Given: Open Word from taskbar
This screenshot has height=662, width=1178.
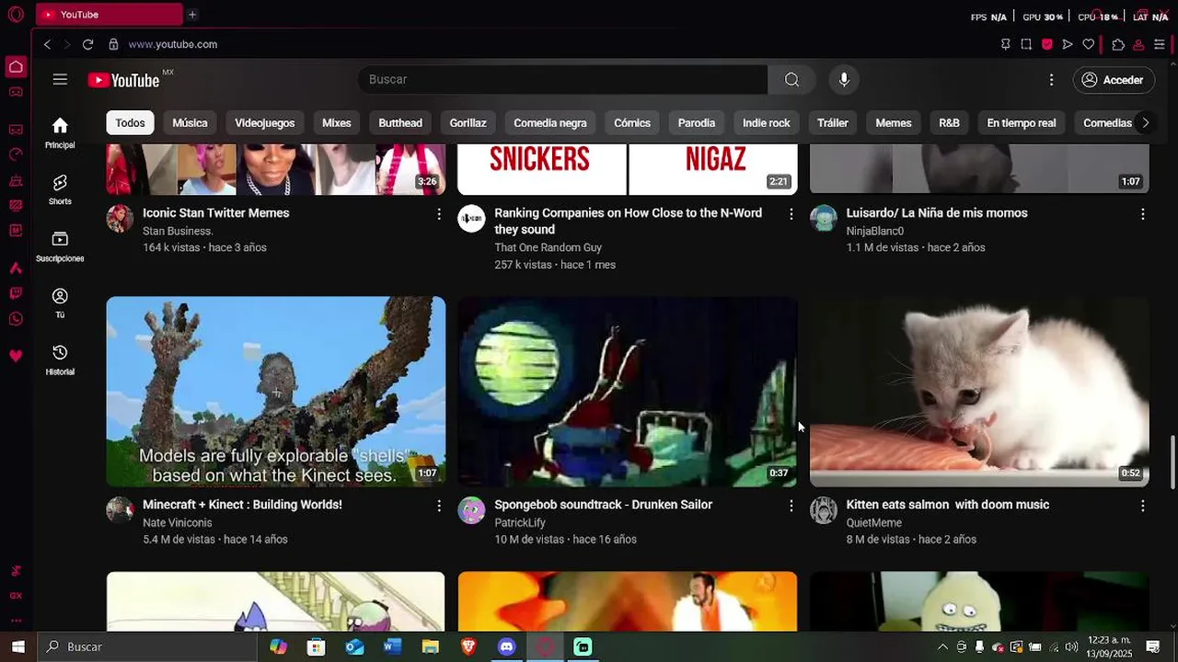Looking at the screenshot, I should (x=392, y=647).
